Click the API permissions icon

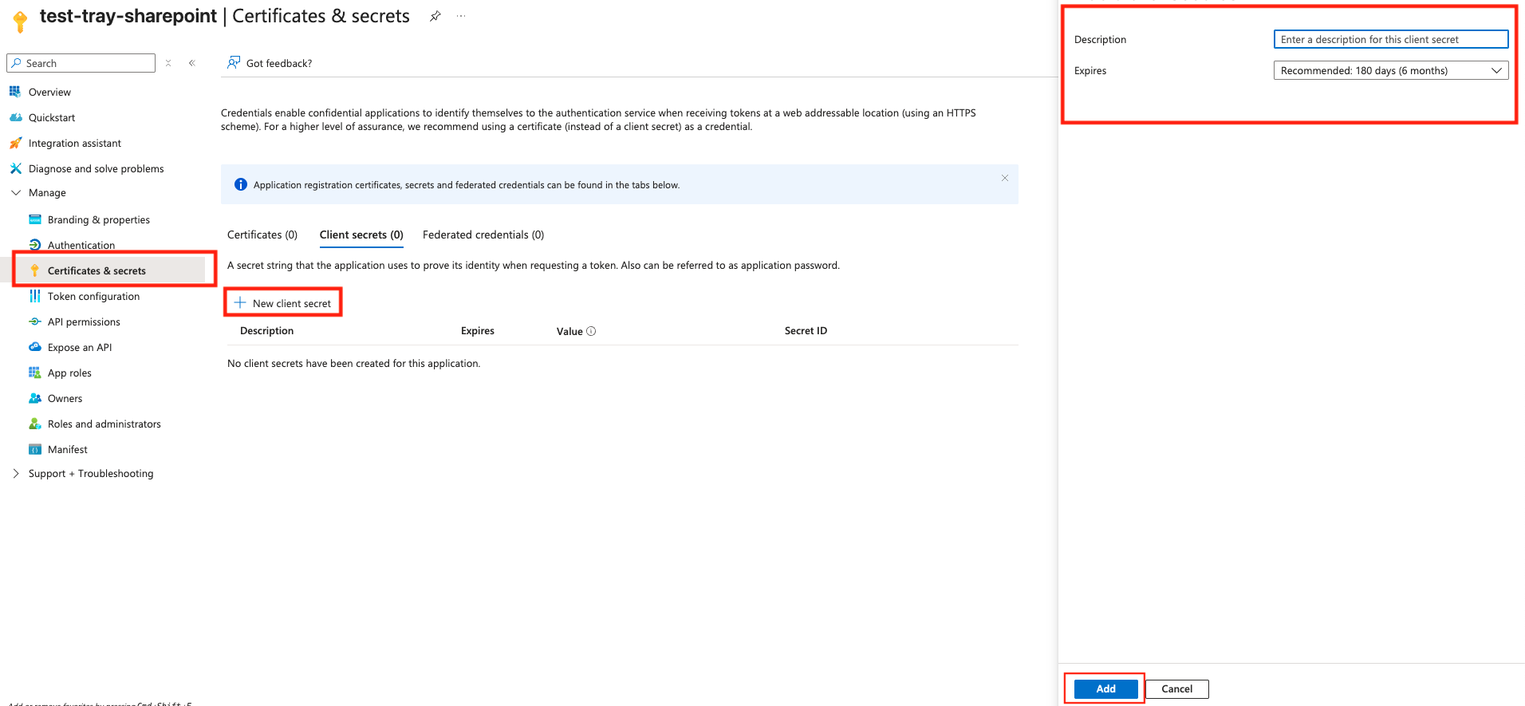tap(35, 321)
